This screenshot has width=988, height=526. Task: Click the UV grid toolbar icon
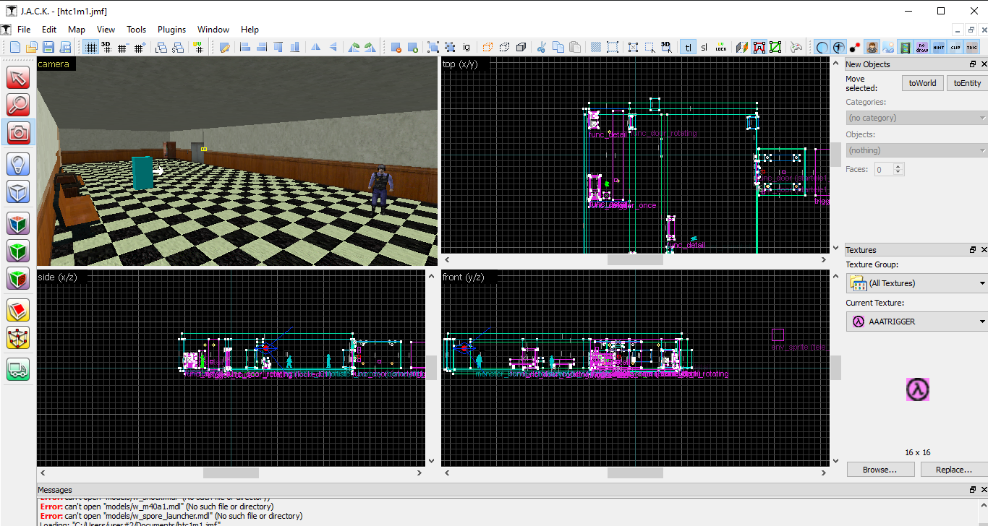198,47
